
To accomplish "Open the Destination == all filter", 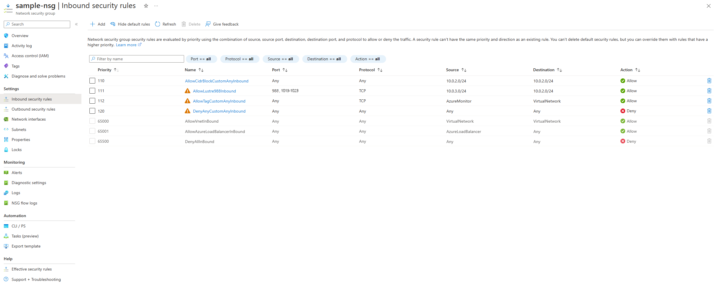I will point(324,59).
